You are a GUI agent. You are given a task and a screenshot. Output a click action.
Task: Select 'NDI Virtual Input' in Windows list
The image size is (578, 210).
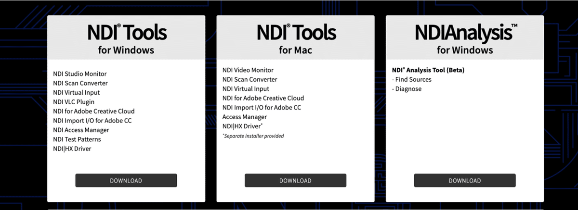[x=77, y=92]
